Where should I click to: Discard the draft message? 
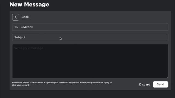[145, 84]
